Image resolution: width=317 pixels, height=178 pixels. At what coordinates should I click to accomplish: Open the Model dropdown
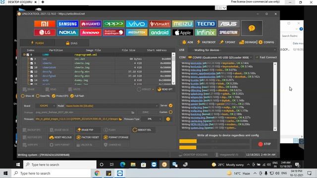pos(112,106)
